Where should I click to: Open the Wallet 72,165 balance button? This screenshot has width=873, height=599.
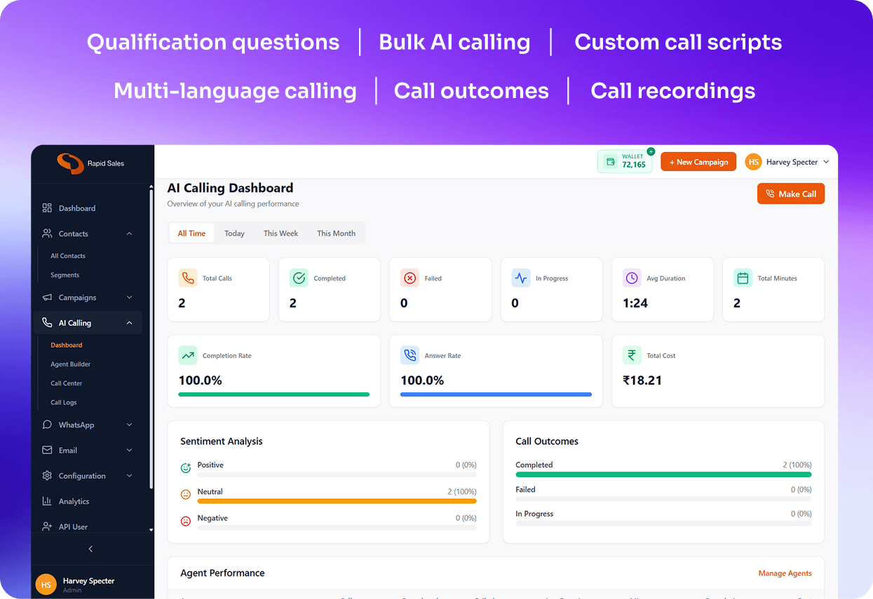[625, 161]
